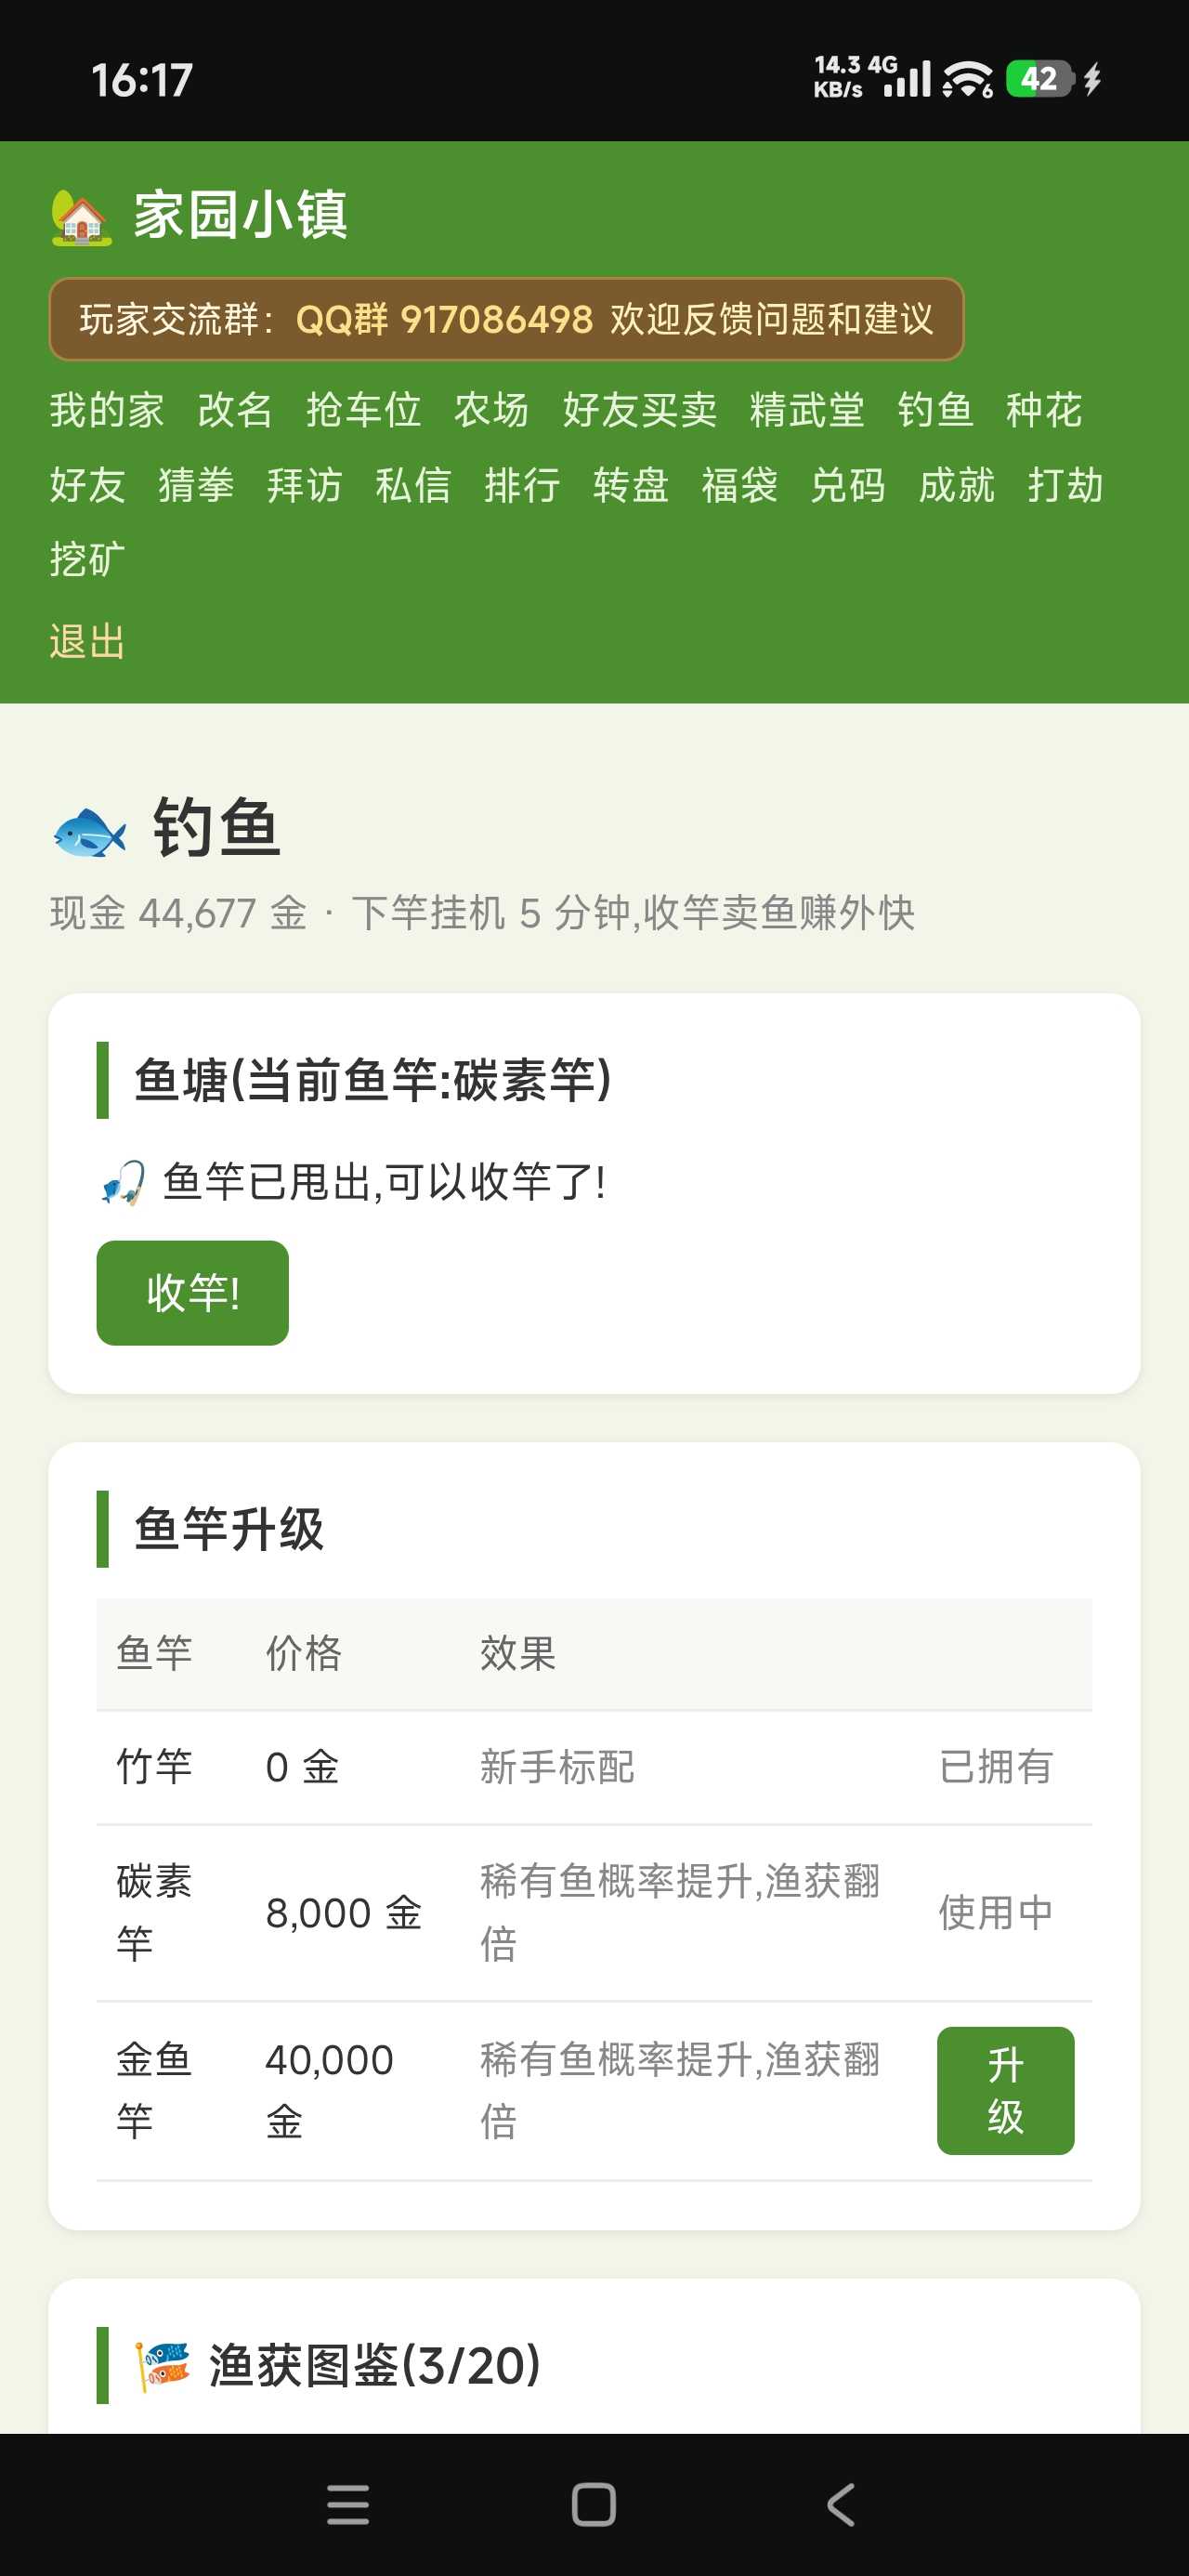Open Android recent apps menu icon
Screen dimensions: 1189x2576
point(348,2504)
